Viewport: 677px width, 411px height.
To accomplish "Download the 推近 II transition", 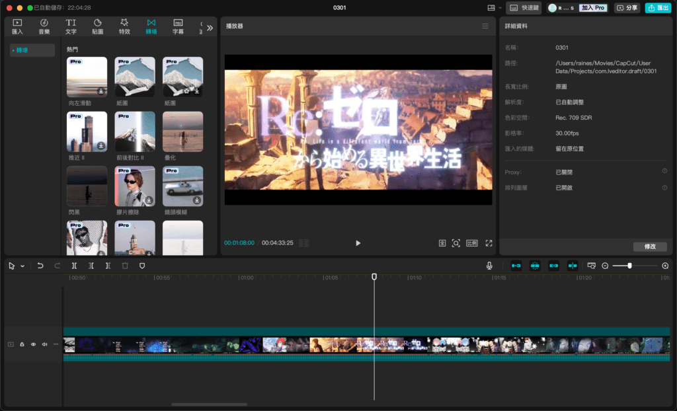I will (x=101, y=145).
